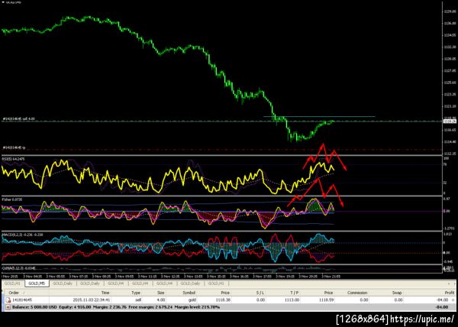Click the T / P column header
Viewport: 458px width, 327px height.
tap(294, 293)
